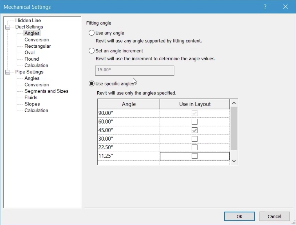
Task: Click the angle table scroll down arrow
Action: point(234,161)
